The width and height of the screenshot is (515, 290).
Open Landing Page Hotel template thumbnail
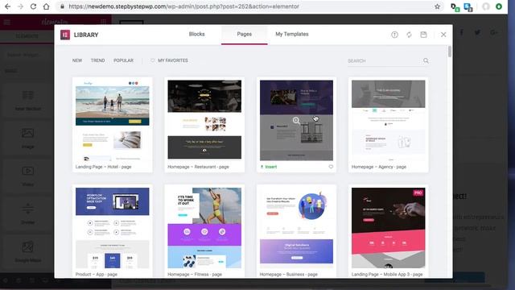point(113,120)
